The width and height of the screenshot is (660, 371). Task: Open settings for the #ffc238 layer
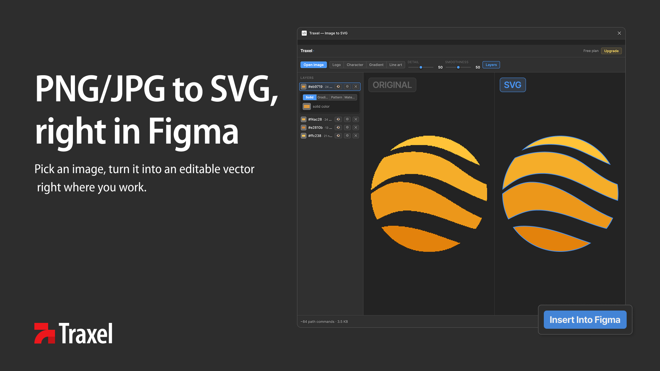tap(347, 136)
